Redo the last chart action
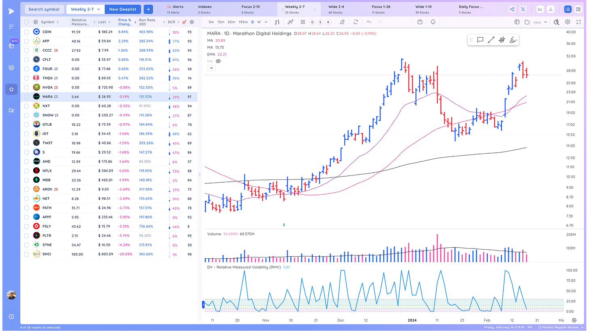Image resolution: width=589 pixels, height=331 pixels. (x=380, y=22)
